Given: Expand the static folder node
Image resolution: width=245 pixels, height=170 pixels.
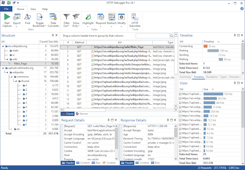Looking at the screenshot, I should tap(7, 51).
